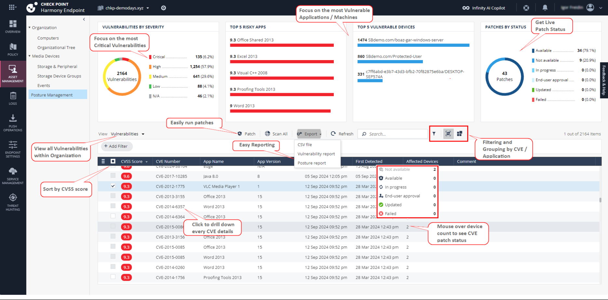Select Storage Device Groups item
This screenshot has height=300, width=608.
pyautogui.click(x=59, y=76)
